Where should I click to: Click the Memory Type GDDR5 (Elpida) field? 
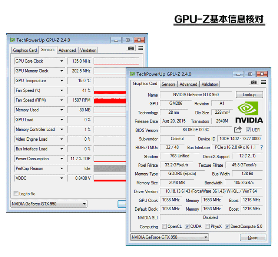182,174
